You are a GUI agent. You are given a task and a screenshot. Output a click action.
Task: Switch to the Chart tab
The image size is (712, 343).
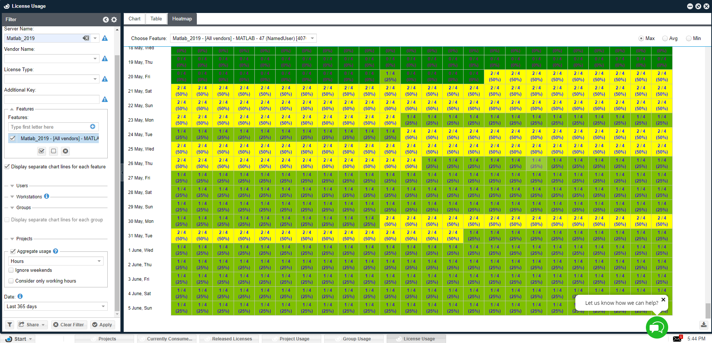134,19
